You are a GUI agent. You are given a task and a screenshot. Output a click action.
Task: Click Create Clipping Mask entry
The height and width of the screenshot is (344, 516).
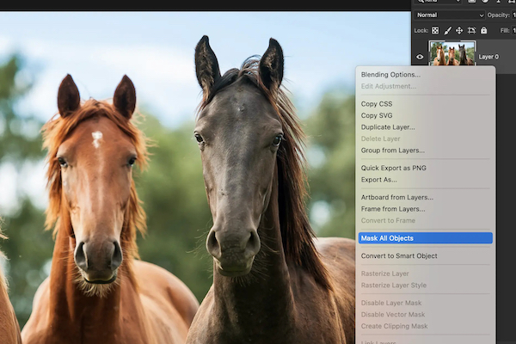click(394, 326)
